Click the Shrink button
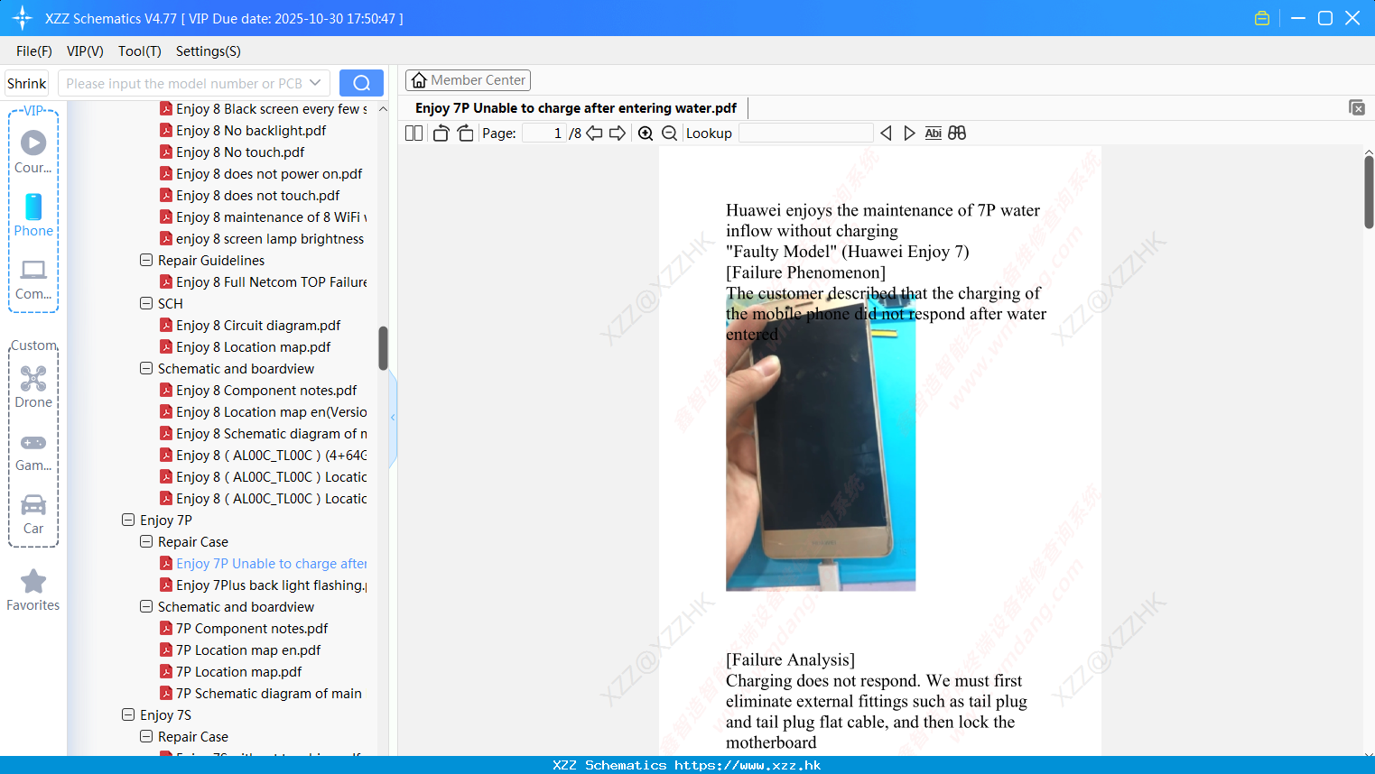The width and height of the screenshot is (1375, 774). (x=26, y=82)
